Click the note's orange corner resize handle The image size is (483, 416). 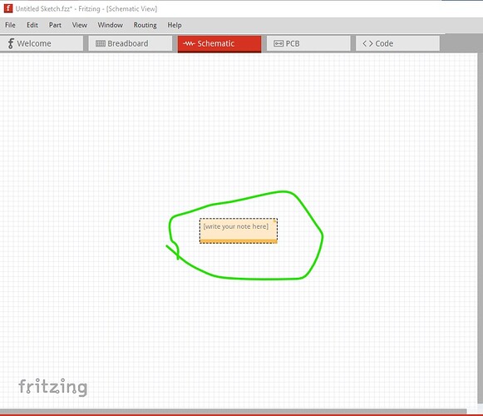pyautogui.click(x=274, y=220)
